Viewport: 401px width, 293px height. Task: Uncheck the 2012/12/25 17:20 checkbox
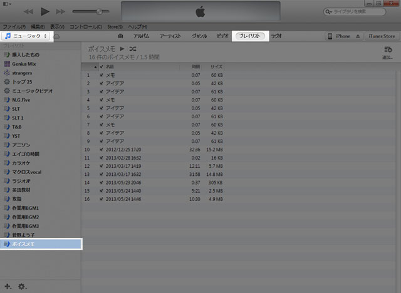point(102,150)
